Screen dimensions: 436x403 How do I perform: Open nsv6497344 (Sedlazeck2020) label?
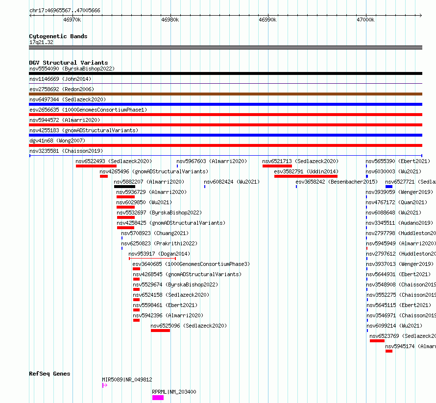pyautogui.click(x=68, y=99)
